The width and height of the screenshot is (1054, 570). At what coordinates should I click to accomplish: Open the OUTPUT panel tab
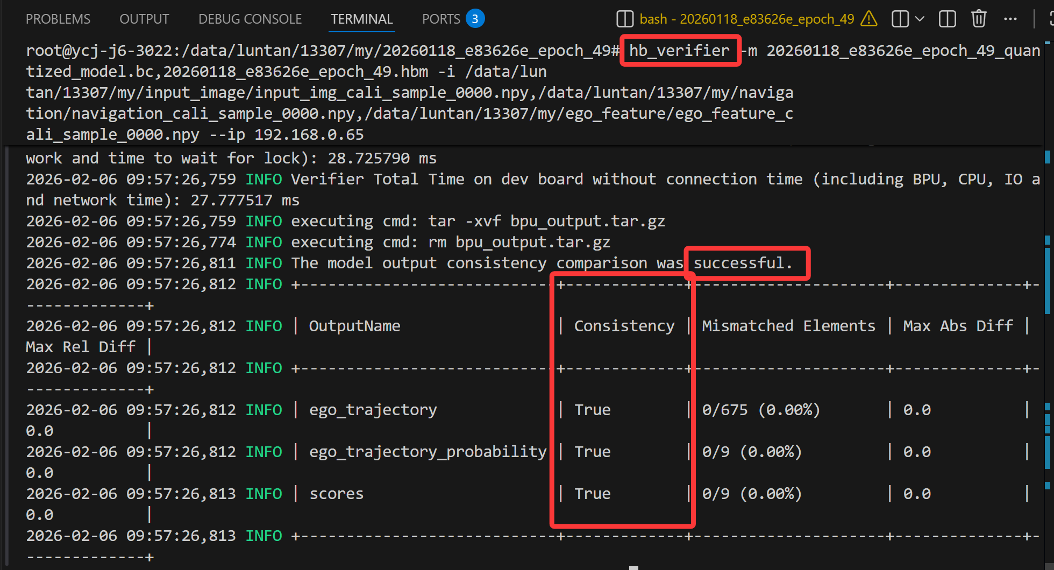(x=144, y=19)
